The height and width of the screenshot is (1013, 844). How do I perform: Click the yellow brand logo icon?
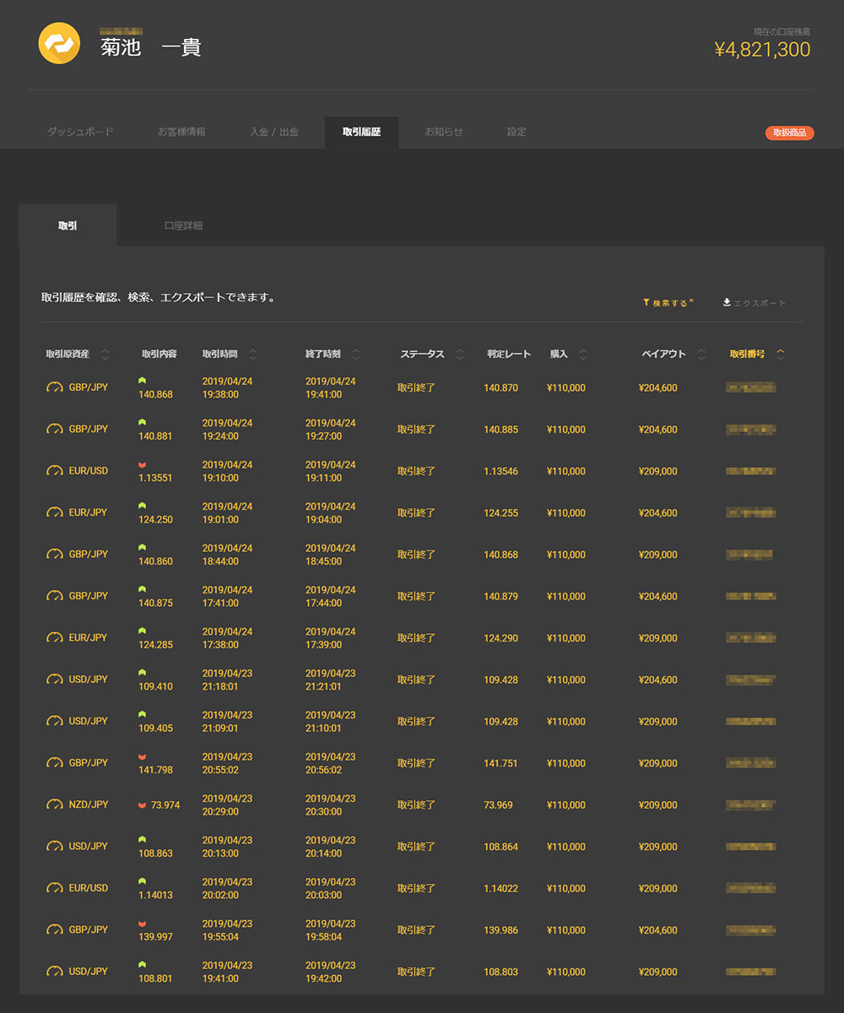59,43
